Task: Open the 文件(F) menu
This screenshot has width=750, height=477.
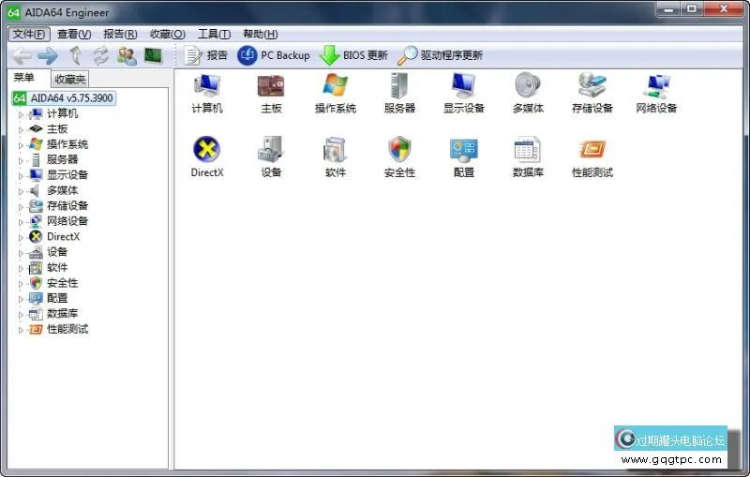Action: (x=29, y=34)
